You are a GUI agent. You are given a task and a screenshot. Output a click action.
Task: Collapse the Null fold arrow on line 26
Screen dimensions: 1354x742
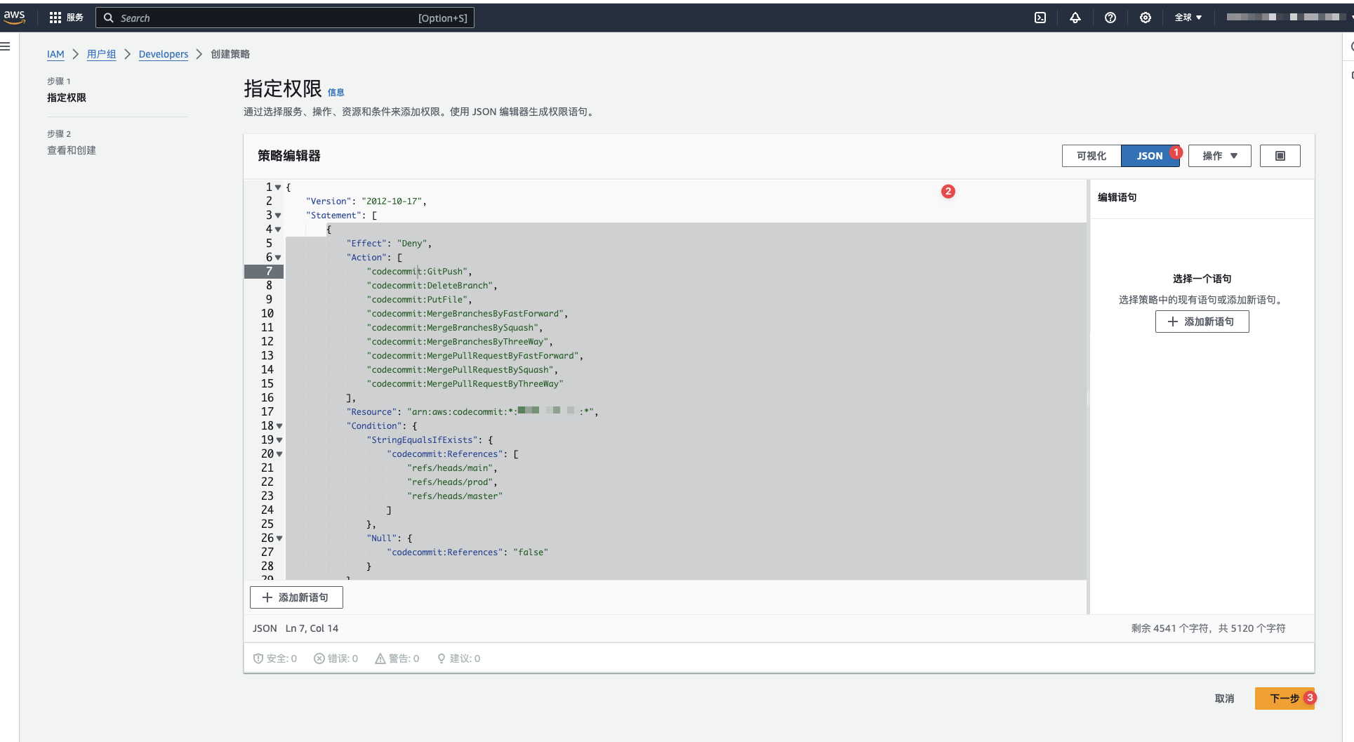click(x=279, y=538)
